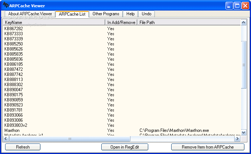This screenshot has height=154, width=251.
Task: Sort by File Path column header
Action: pyautogui.click(x=189, y=23)
